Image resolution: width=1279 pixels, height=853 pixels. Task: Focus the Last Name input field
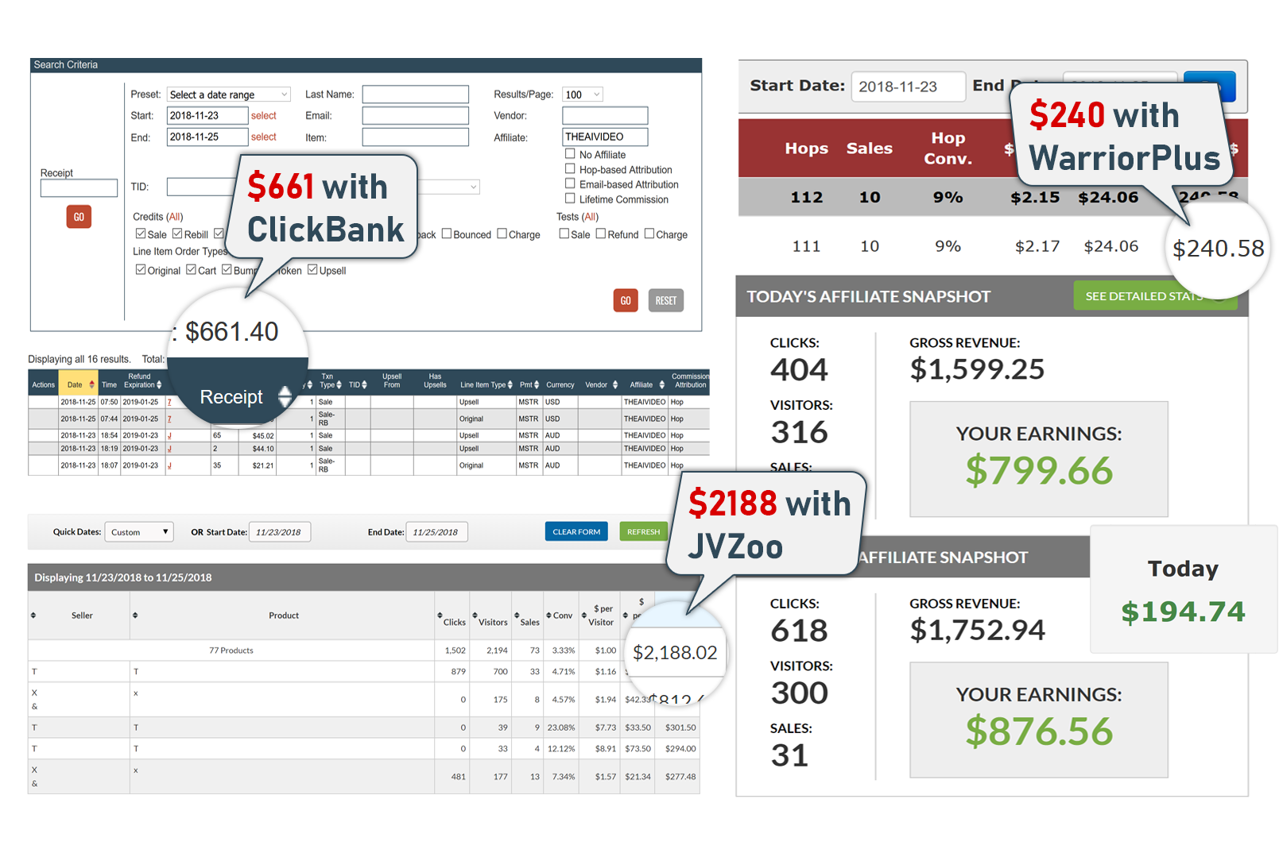(416, 95)
